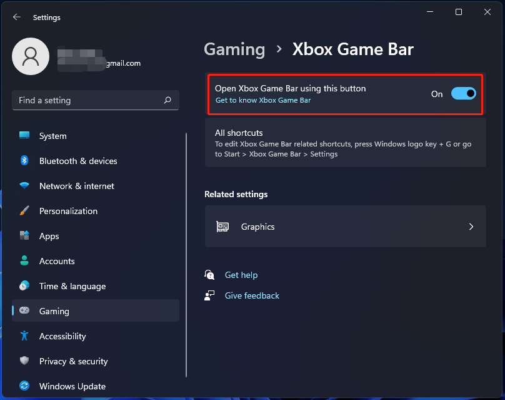Click the Network & internet globe icon
This screenshot has height=400, width=505.
pos(25,186)
